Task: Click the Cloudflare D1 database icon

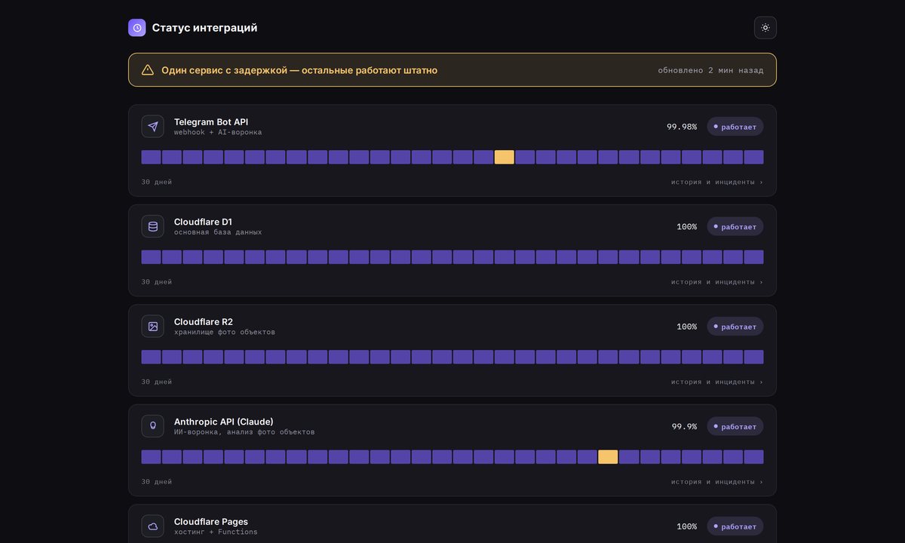Action: point(153,226)
